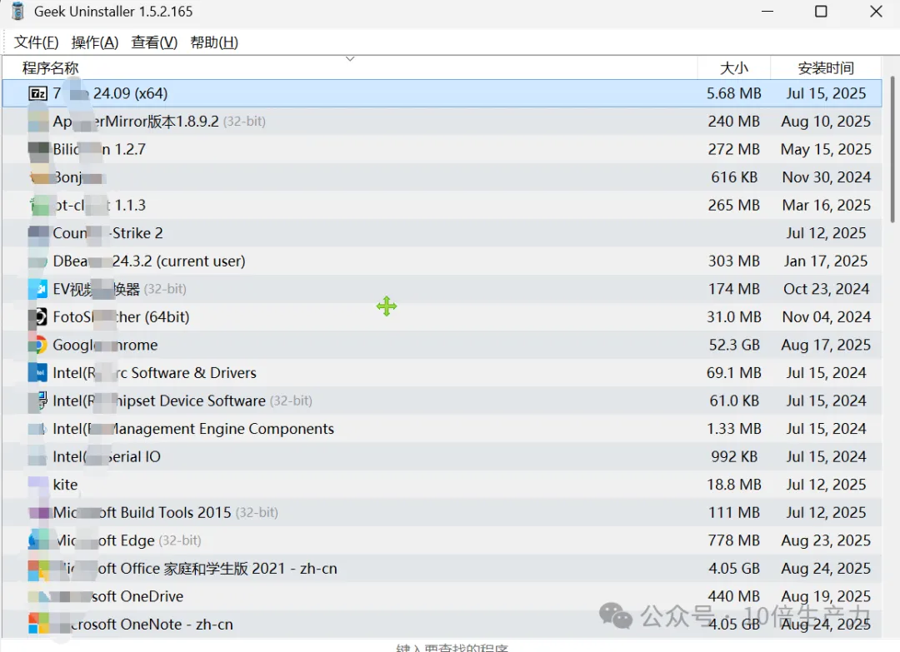This screenshot has width=900, height=652.
Task: Click the Google Chrome icon
Action: point(37,345)
